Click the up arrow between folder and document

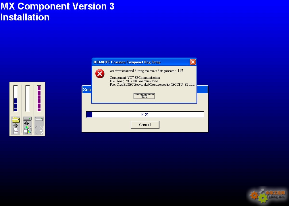(x=16, y=125)
